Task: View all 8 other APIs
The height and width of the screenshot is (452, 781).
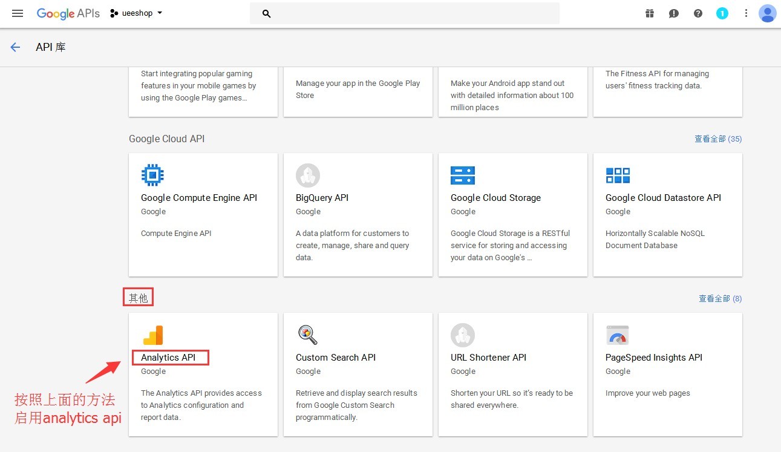Action: (721, 299)
